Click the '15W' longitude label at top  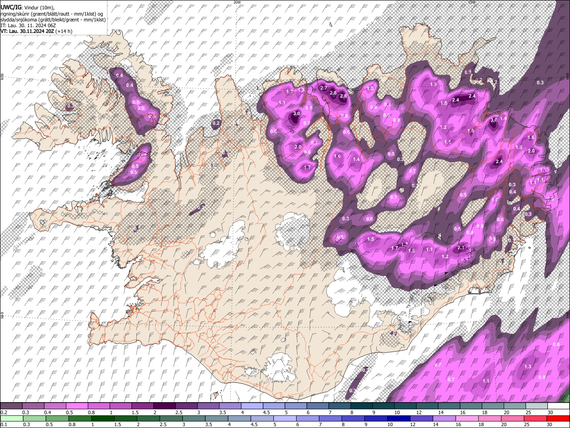[472, 2]
